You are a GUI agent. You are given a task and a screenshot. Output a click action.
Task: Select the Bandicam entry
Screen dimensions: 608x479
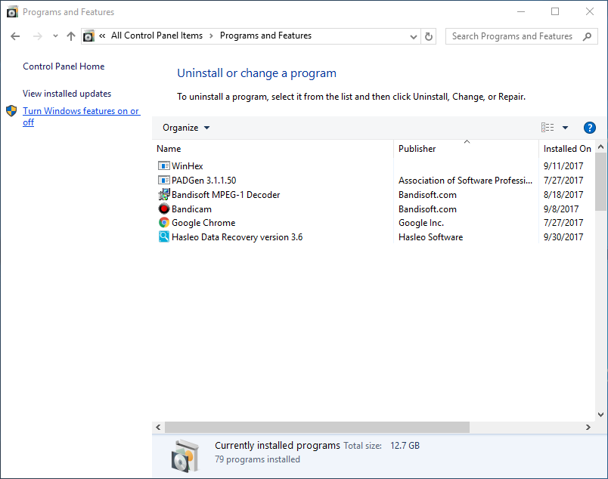tap(191, 209)
